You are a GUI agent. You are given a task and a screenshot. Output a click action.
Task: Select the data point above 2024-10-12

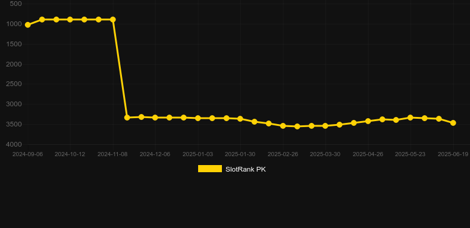(70, 20)
